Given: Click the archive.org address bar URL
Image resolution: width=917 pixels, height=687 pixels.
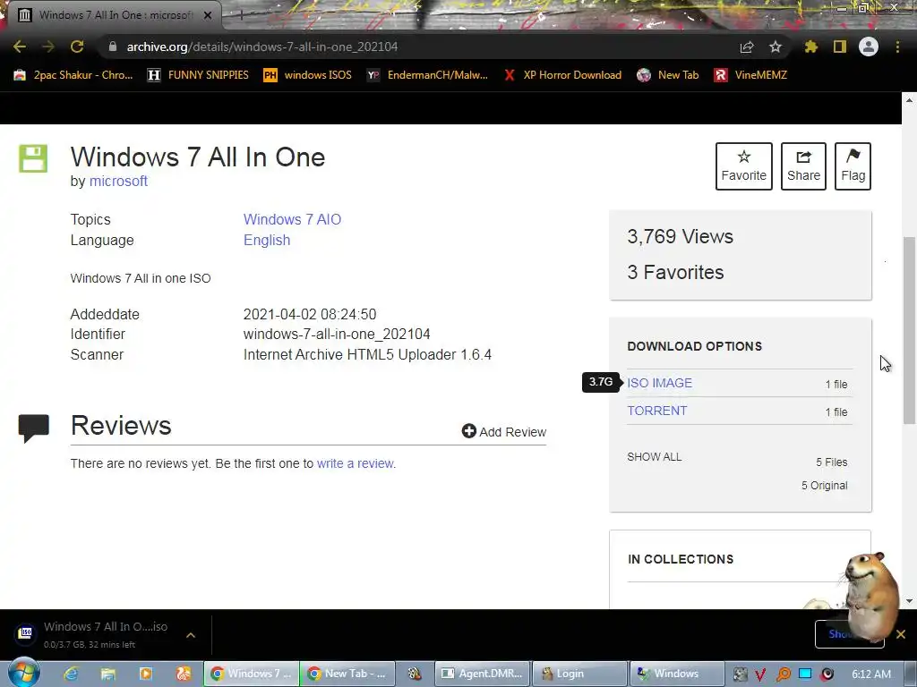Looking at the screenshot, I should pos(262,47).
